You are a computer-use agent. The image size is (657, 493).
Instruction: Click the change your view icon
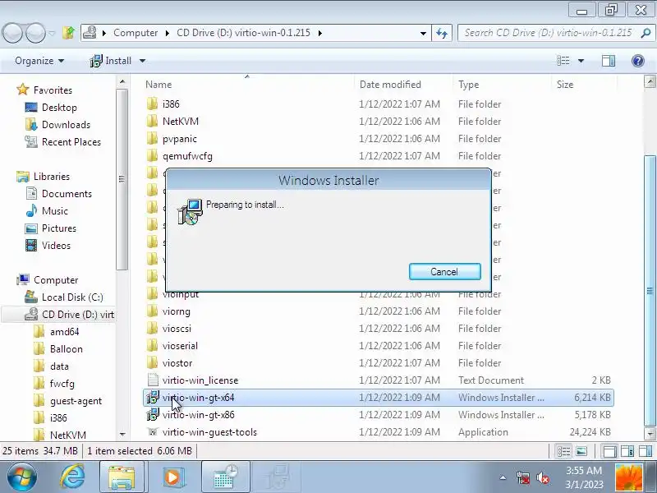pos(563,61)
